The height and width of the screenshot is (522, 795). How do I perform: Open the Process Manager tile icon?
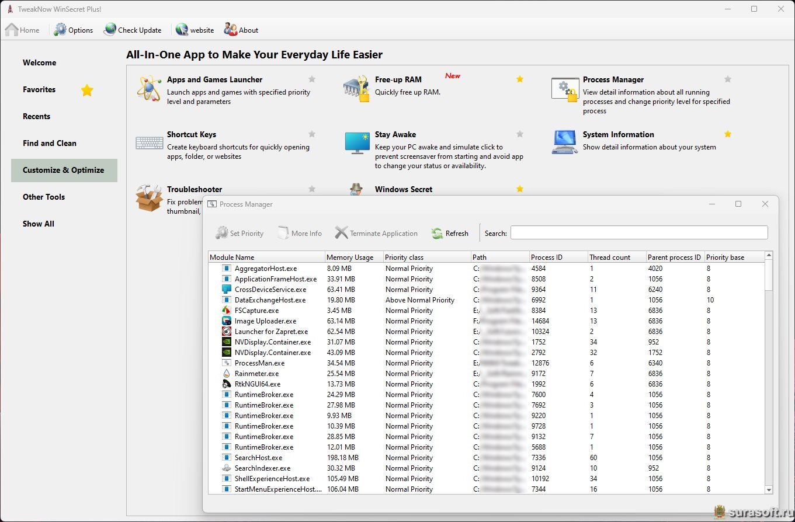pos(564,89)
